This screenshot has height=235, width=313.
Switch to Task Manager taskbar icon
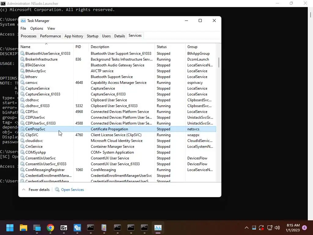158,228
